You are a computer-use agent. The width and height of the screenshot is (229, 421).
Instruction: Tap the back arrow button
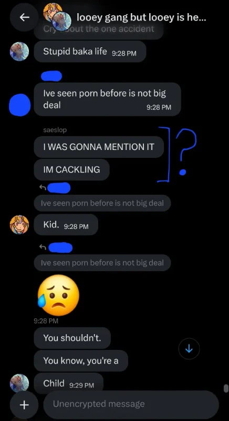24,17
